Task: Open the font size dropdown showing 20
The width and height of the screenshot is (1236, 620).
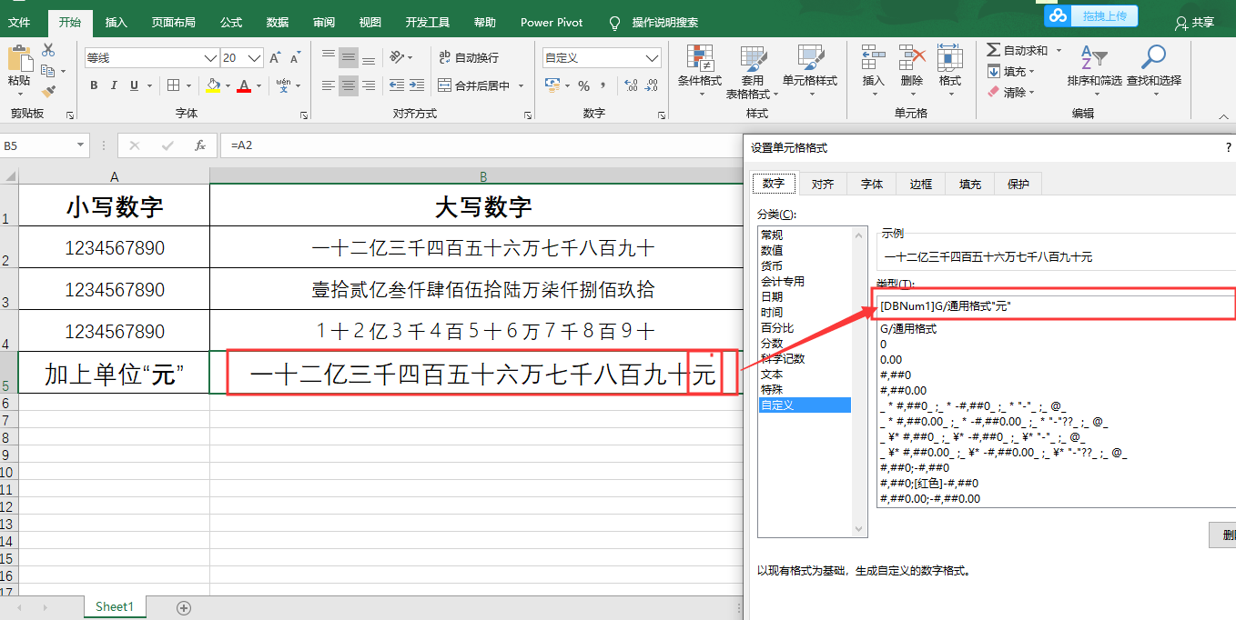Action: pos(256,58)
